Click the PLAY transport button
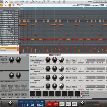Viewport: 107px width, 107px height. coord(68,104)
